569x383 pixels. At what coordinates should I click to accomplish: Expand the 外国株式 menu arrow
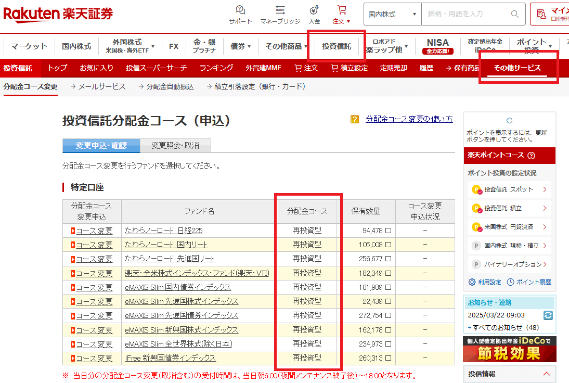(153, 46)
